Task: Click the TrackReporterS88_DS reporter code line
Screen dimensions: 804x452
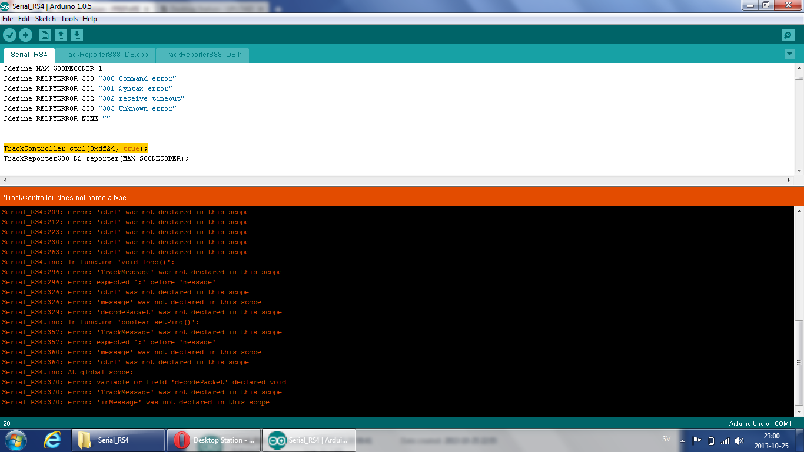Action: 96,158
